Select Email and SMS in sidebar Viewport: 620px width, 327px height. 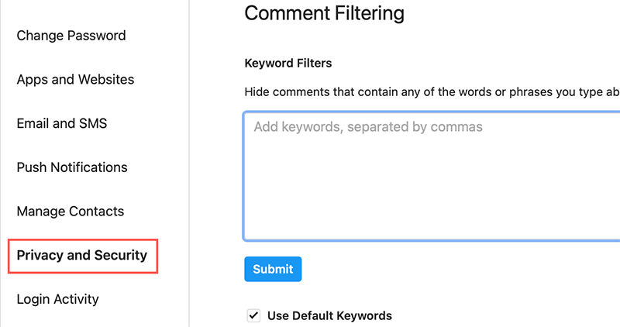62,123
